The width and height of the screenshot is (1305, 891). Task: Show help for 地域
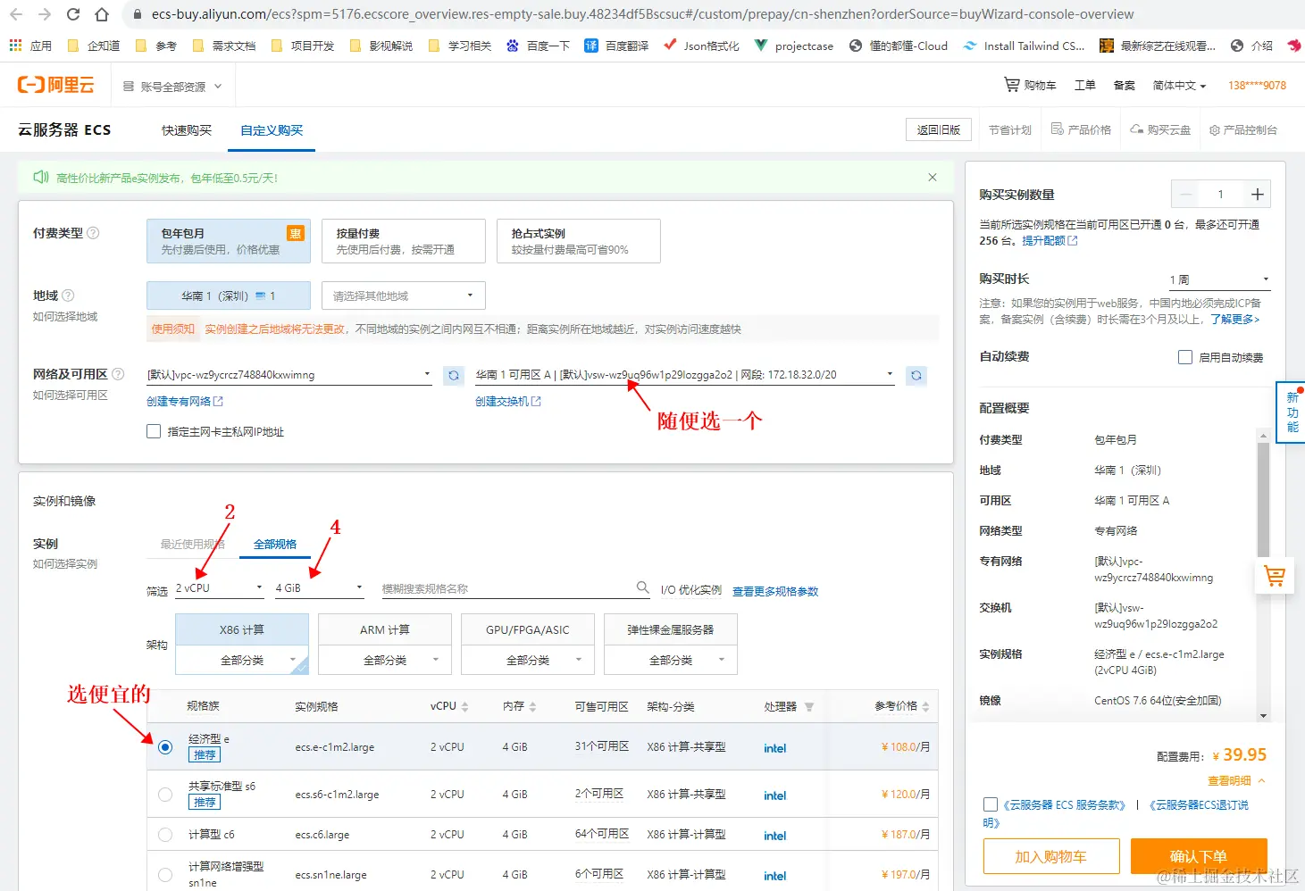tap(69, 296)
